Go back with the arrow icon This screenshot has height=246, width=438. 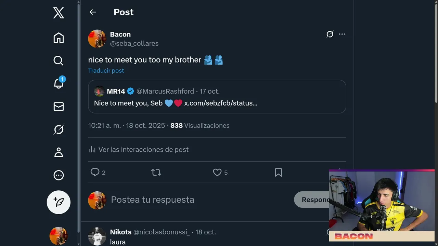[93, 12]
